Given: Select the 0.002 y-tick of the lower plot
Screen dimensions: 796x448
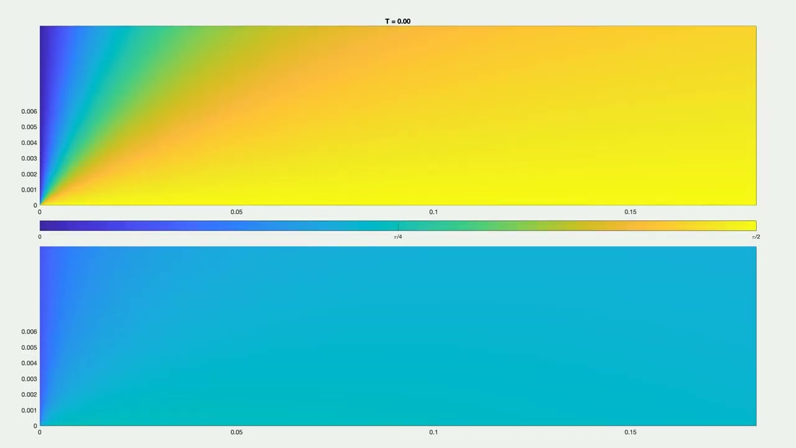Looking at the screenshot, I should [29, 394].
